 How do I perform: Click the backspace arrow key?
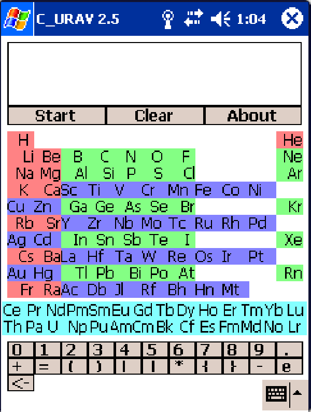pyautogui.click(x=20, y=383)
